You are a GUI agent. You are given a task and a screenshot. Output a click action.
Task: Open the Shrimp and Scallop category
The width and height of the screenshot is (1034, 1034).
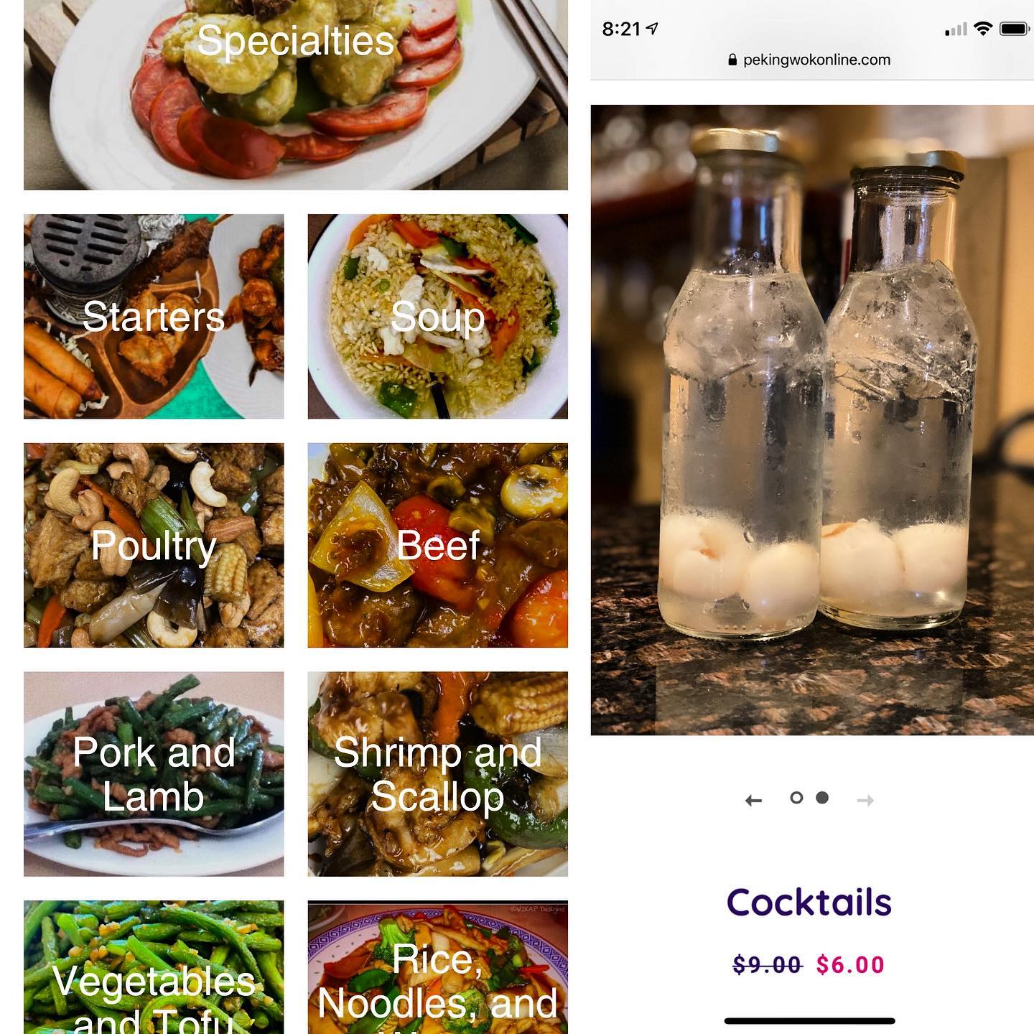438,774
